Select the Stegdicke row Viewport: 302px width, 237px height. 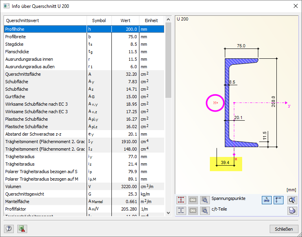(x=84, y=44)
